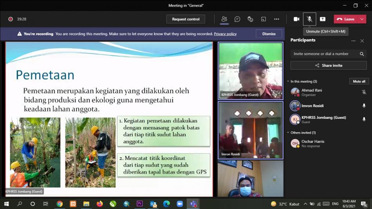Open Windows taskbar search
This screenshot has height=209, width=372.
point(20,204)
